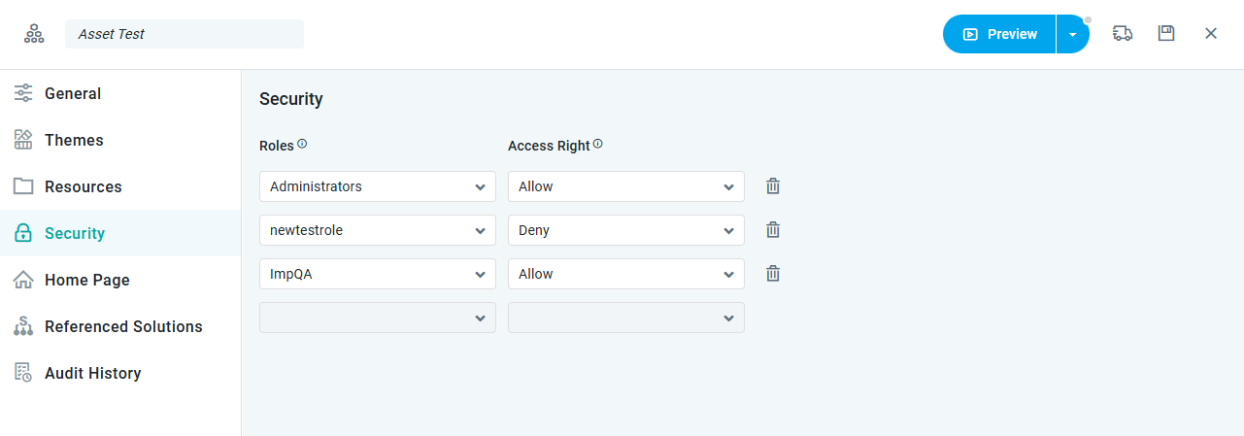Screen dimensions: 1244x436
Task: Open Referenced Solutions in sidebar
Action: point(123,327)
